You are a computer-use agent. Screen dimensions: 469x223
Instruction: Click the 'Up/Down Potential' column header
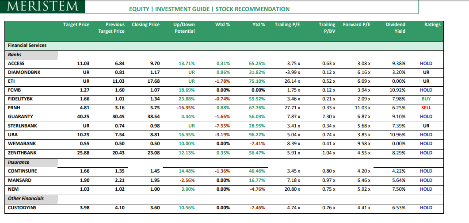pos(184,28)
